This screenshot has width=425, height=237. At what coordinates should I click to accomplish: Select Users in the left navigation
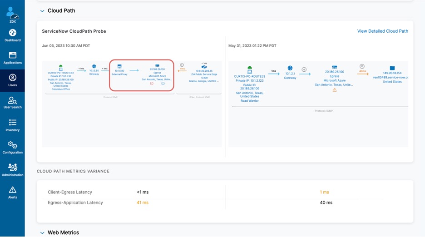click(12, 80)
